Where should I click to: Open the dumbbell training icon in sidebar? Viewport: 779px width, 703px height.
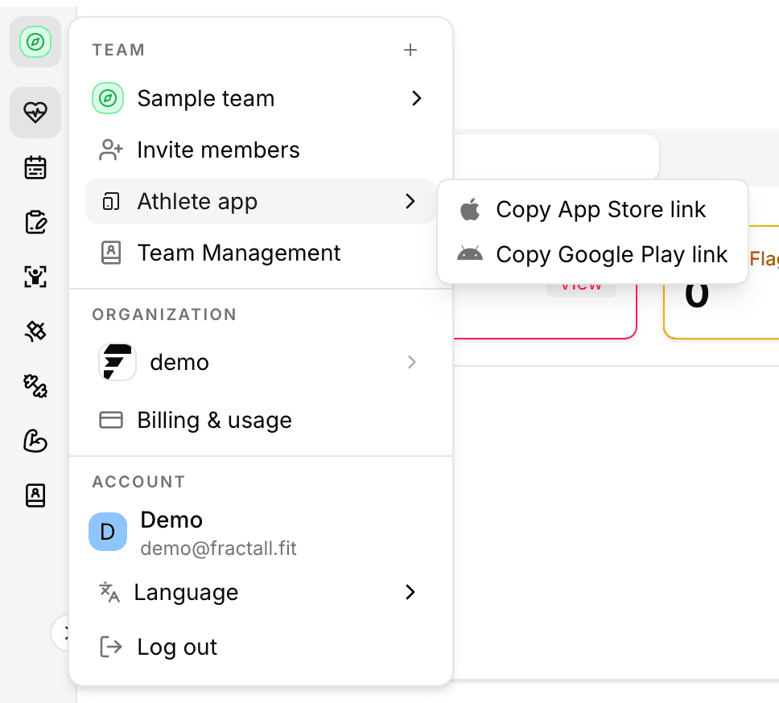[x=35, y=386]
